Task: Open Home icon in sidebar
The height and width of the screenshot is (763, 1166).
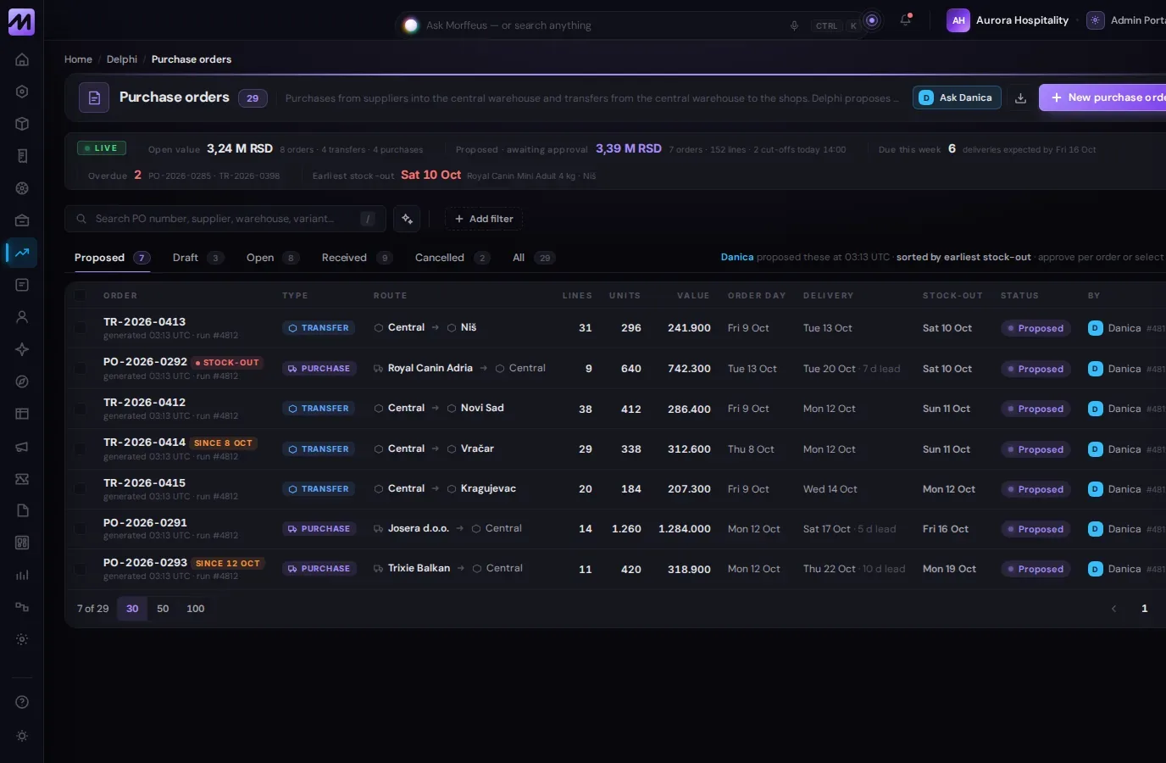Action: click(x=22, y=59)
